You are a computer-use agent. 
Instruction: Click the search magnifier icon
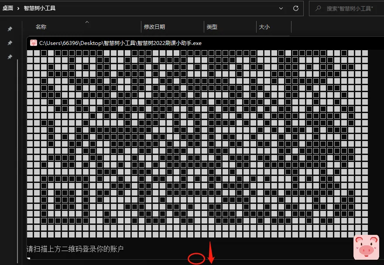[x=318, y=8]
